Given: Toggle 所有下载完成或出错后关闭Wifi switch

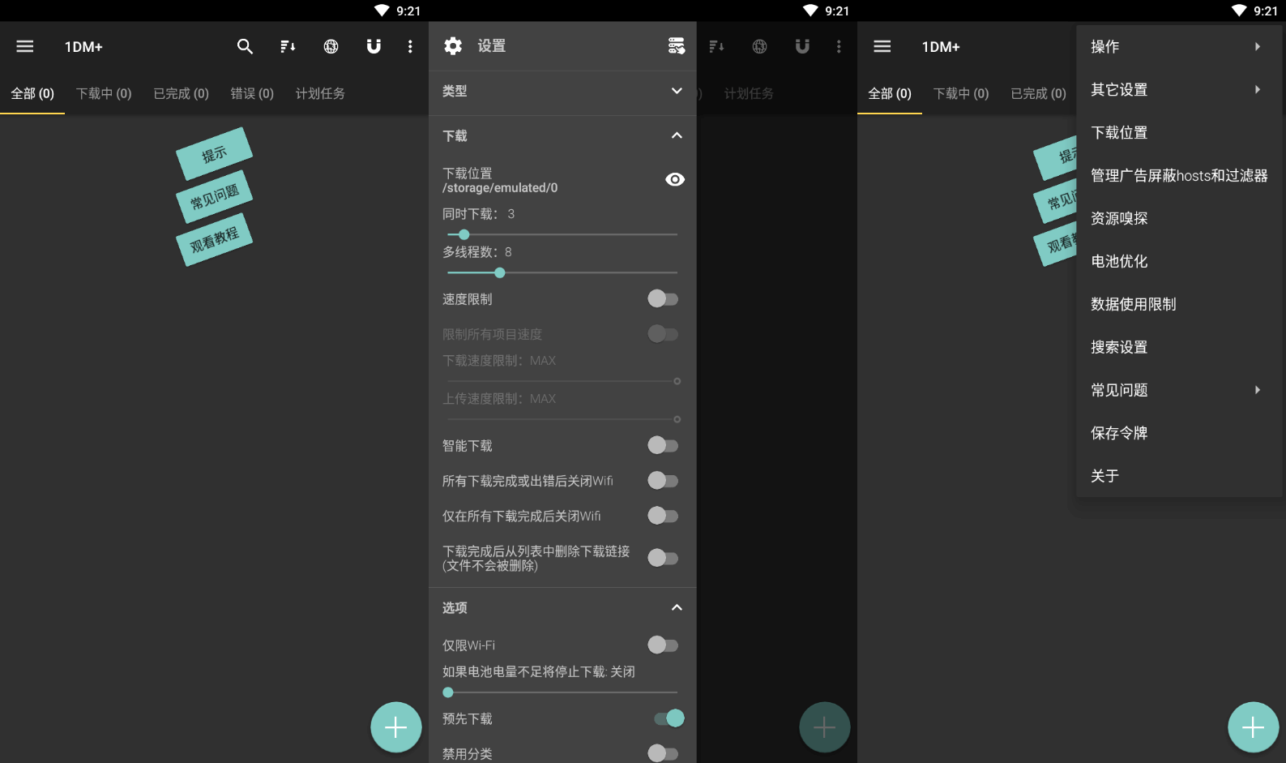Looking at the screenshot, I should tap(663, 481).
